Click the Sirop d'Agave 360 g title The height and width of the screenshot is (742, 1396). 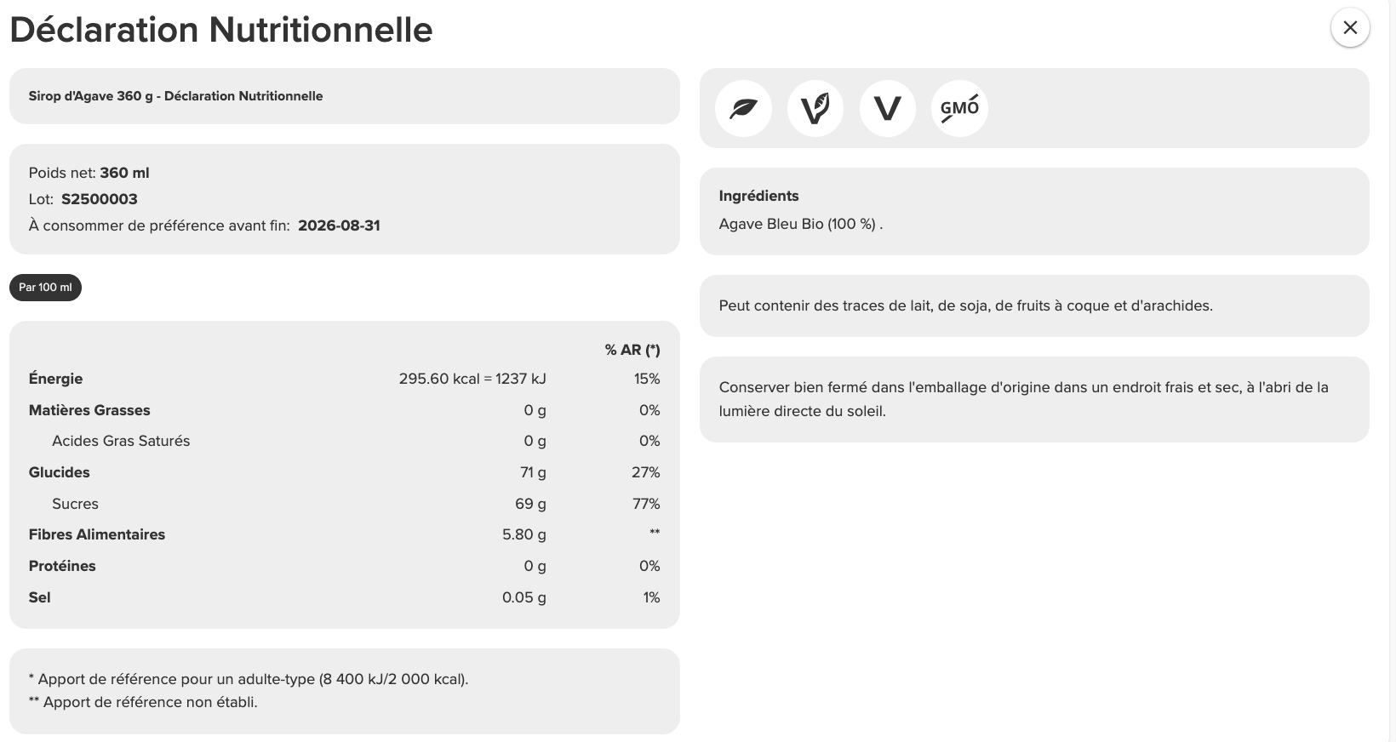[x=175, y=96]
